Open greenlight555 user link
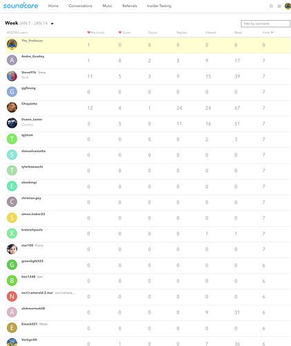Image resolution: width=291 pixels, height=346 pixels. tap(32, 261)
